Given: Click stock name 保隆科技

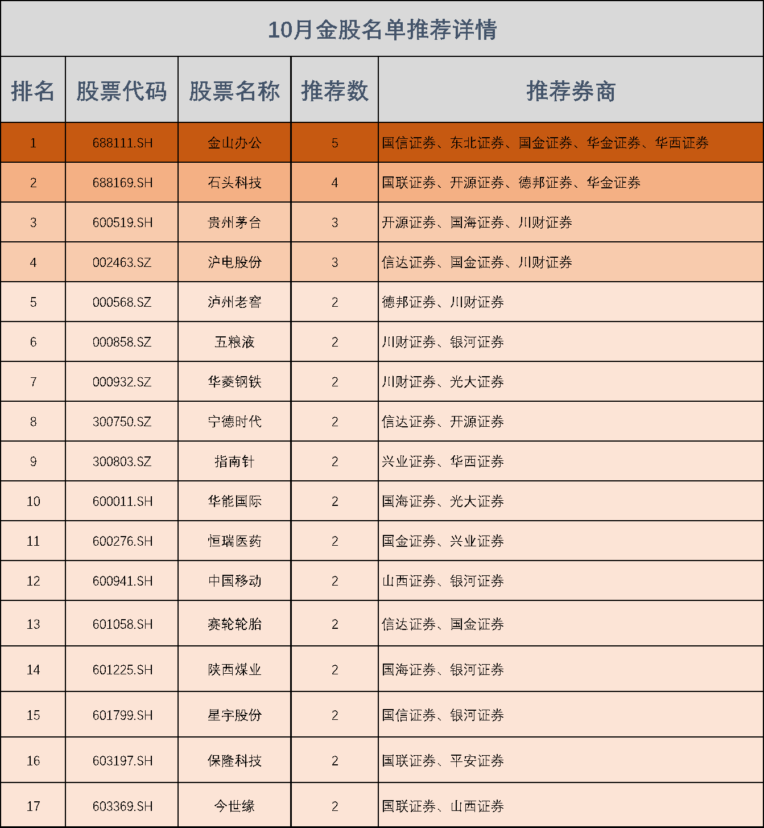Looking at the screenshot, I should (234, 761).
